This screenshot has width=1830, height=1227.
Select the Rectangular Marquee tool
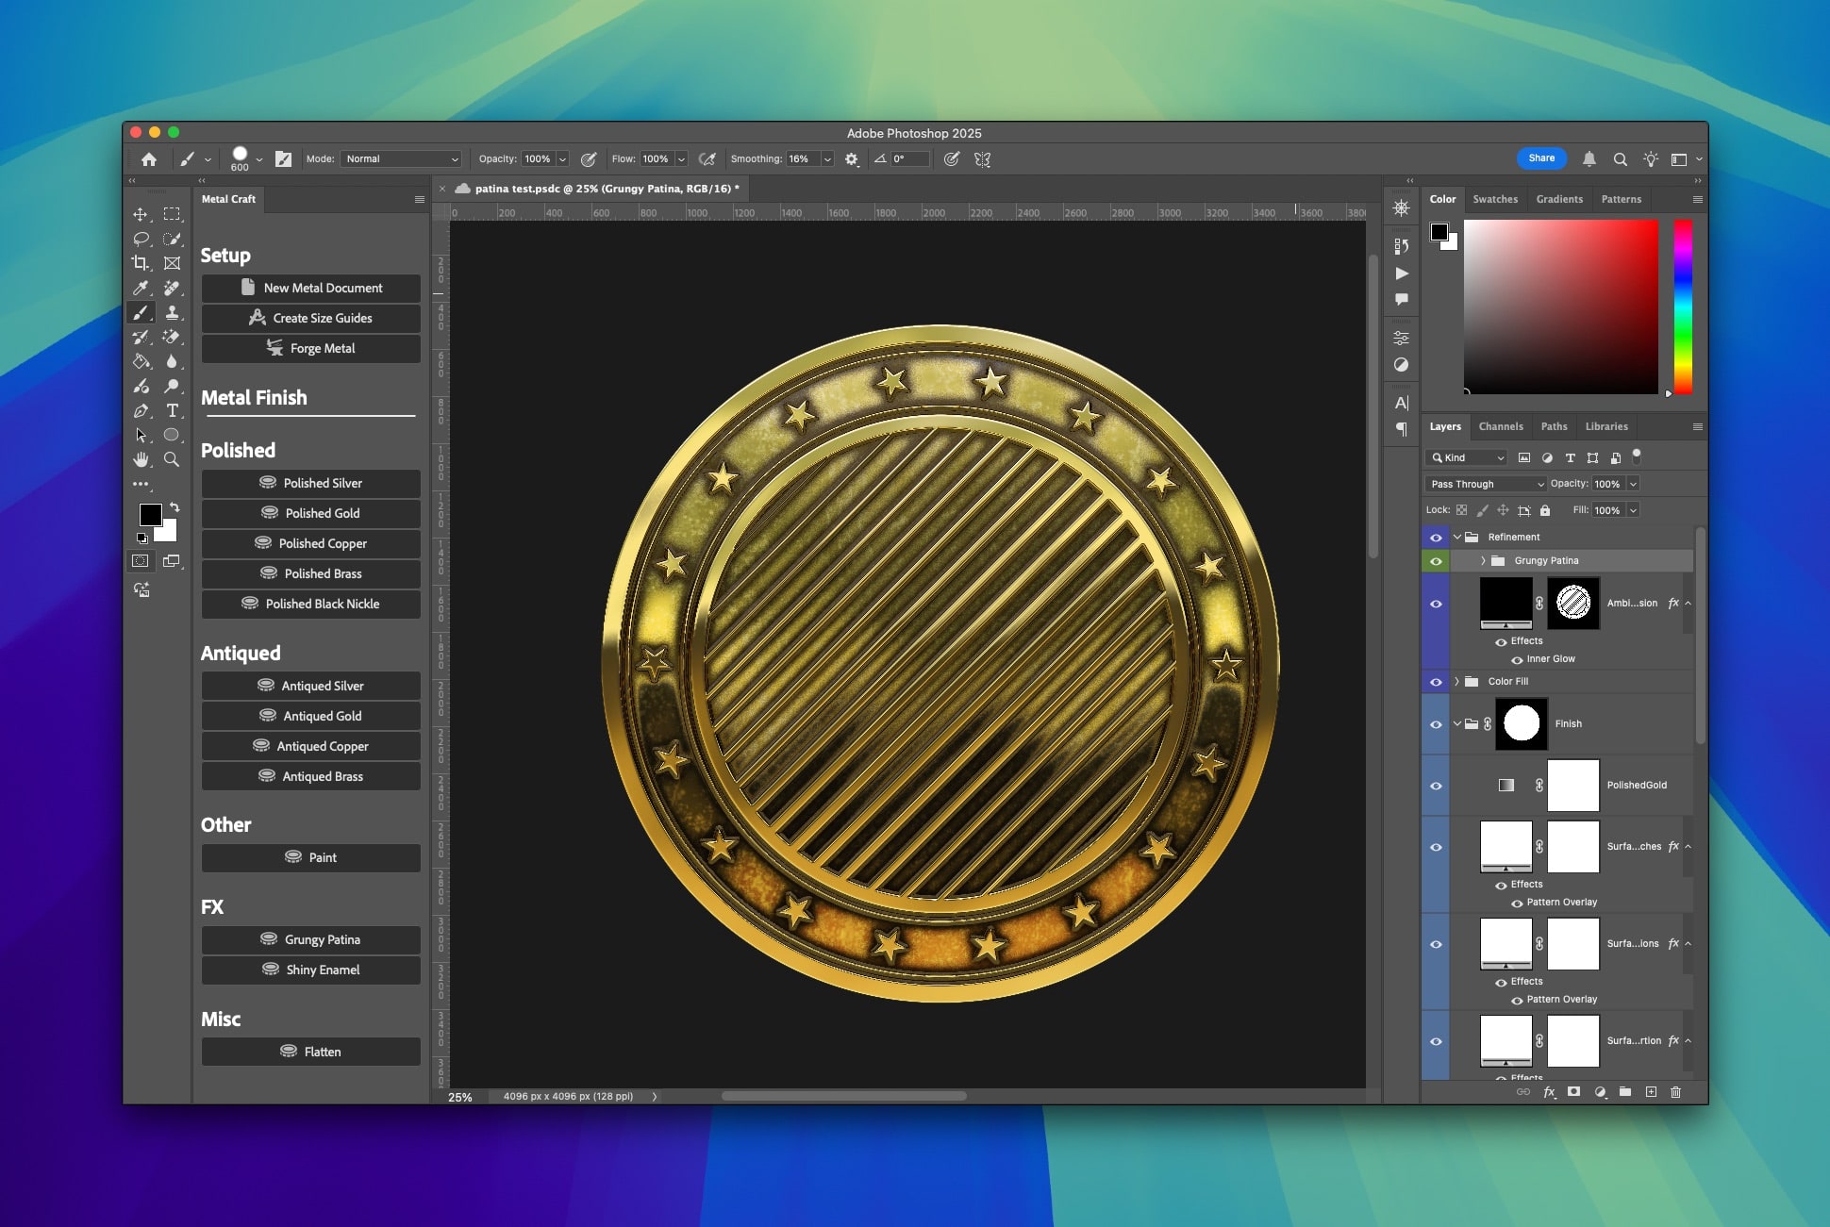(x=172, y=214)
